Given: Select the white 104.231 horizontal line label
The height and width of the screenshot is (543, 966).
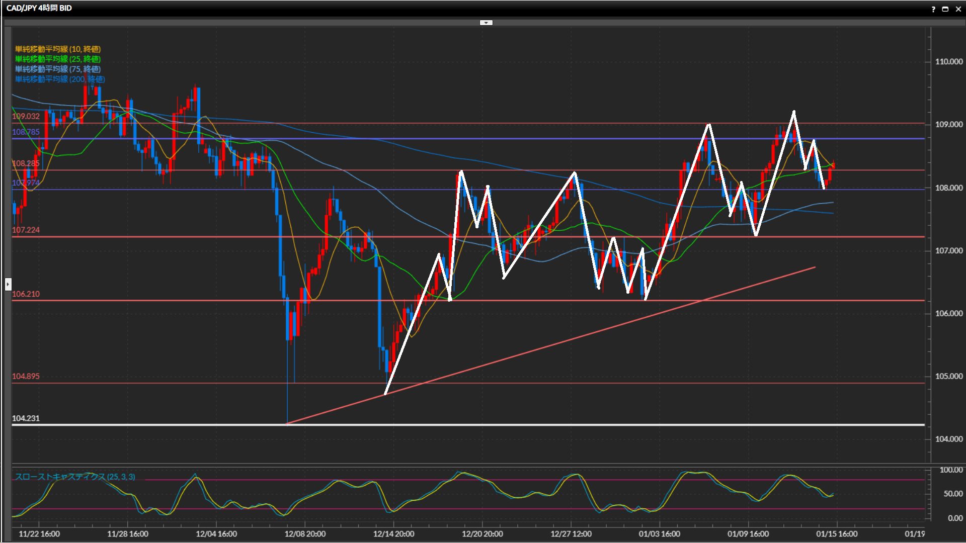Looking at the screenshot, I should tap(26, 418).
